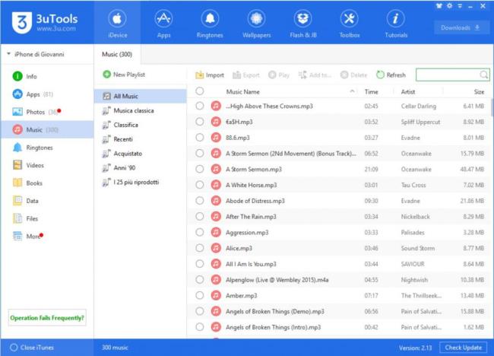Click the search magnifier icon
Viewport: 494px width, 356px height.
click(x=484, y=75)
